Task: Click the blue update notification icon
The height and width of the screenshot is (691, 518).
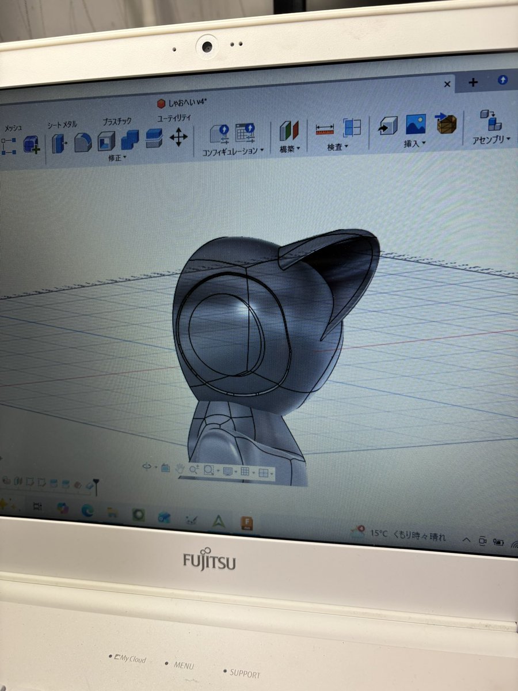Action: tap(502, 80)
